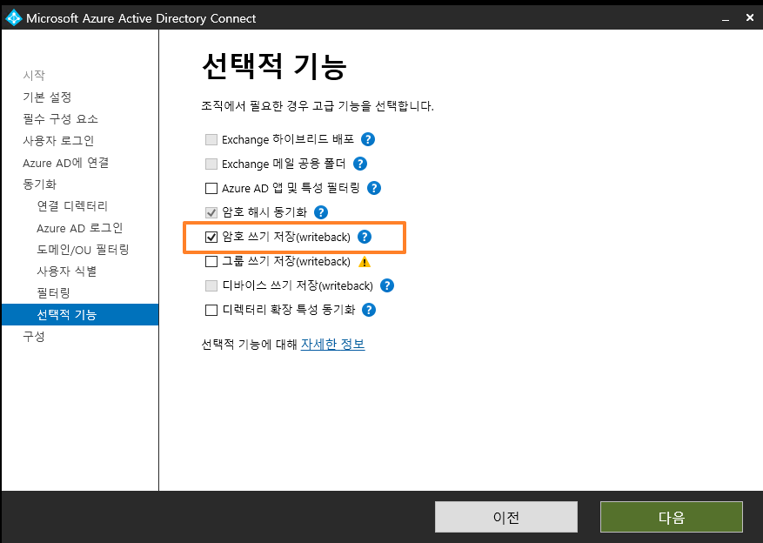Go to 사용자 로그인 step
The image size is (763, 543).
(x=58, y=141)
